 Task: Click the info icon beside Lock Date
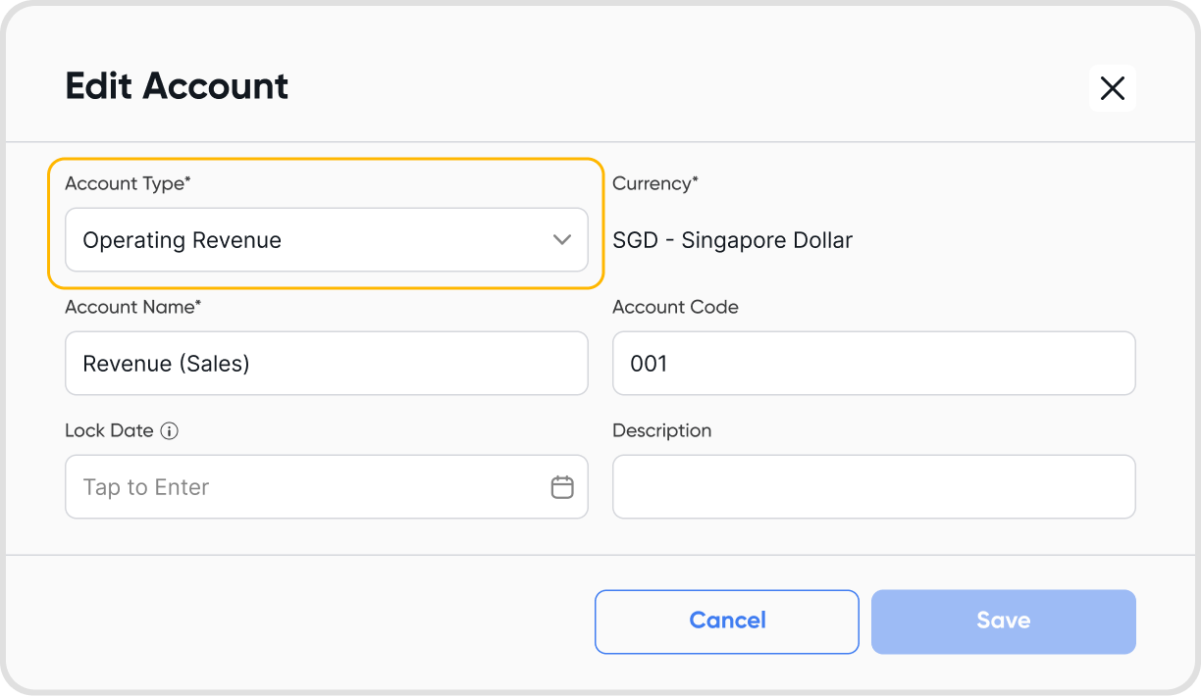[169, 430]
